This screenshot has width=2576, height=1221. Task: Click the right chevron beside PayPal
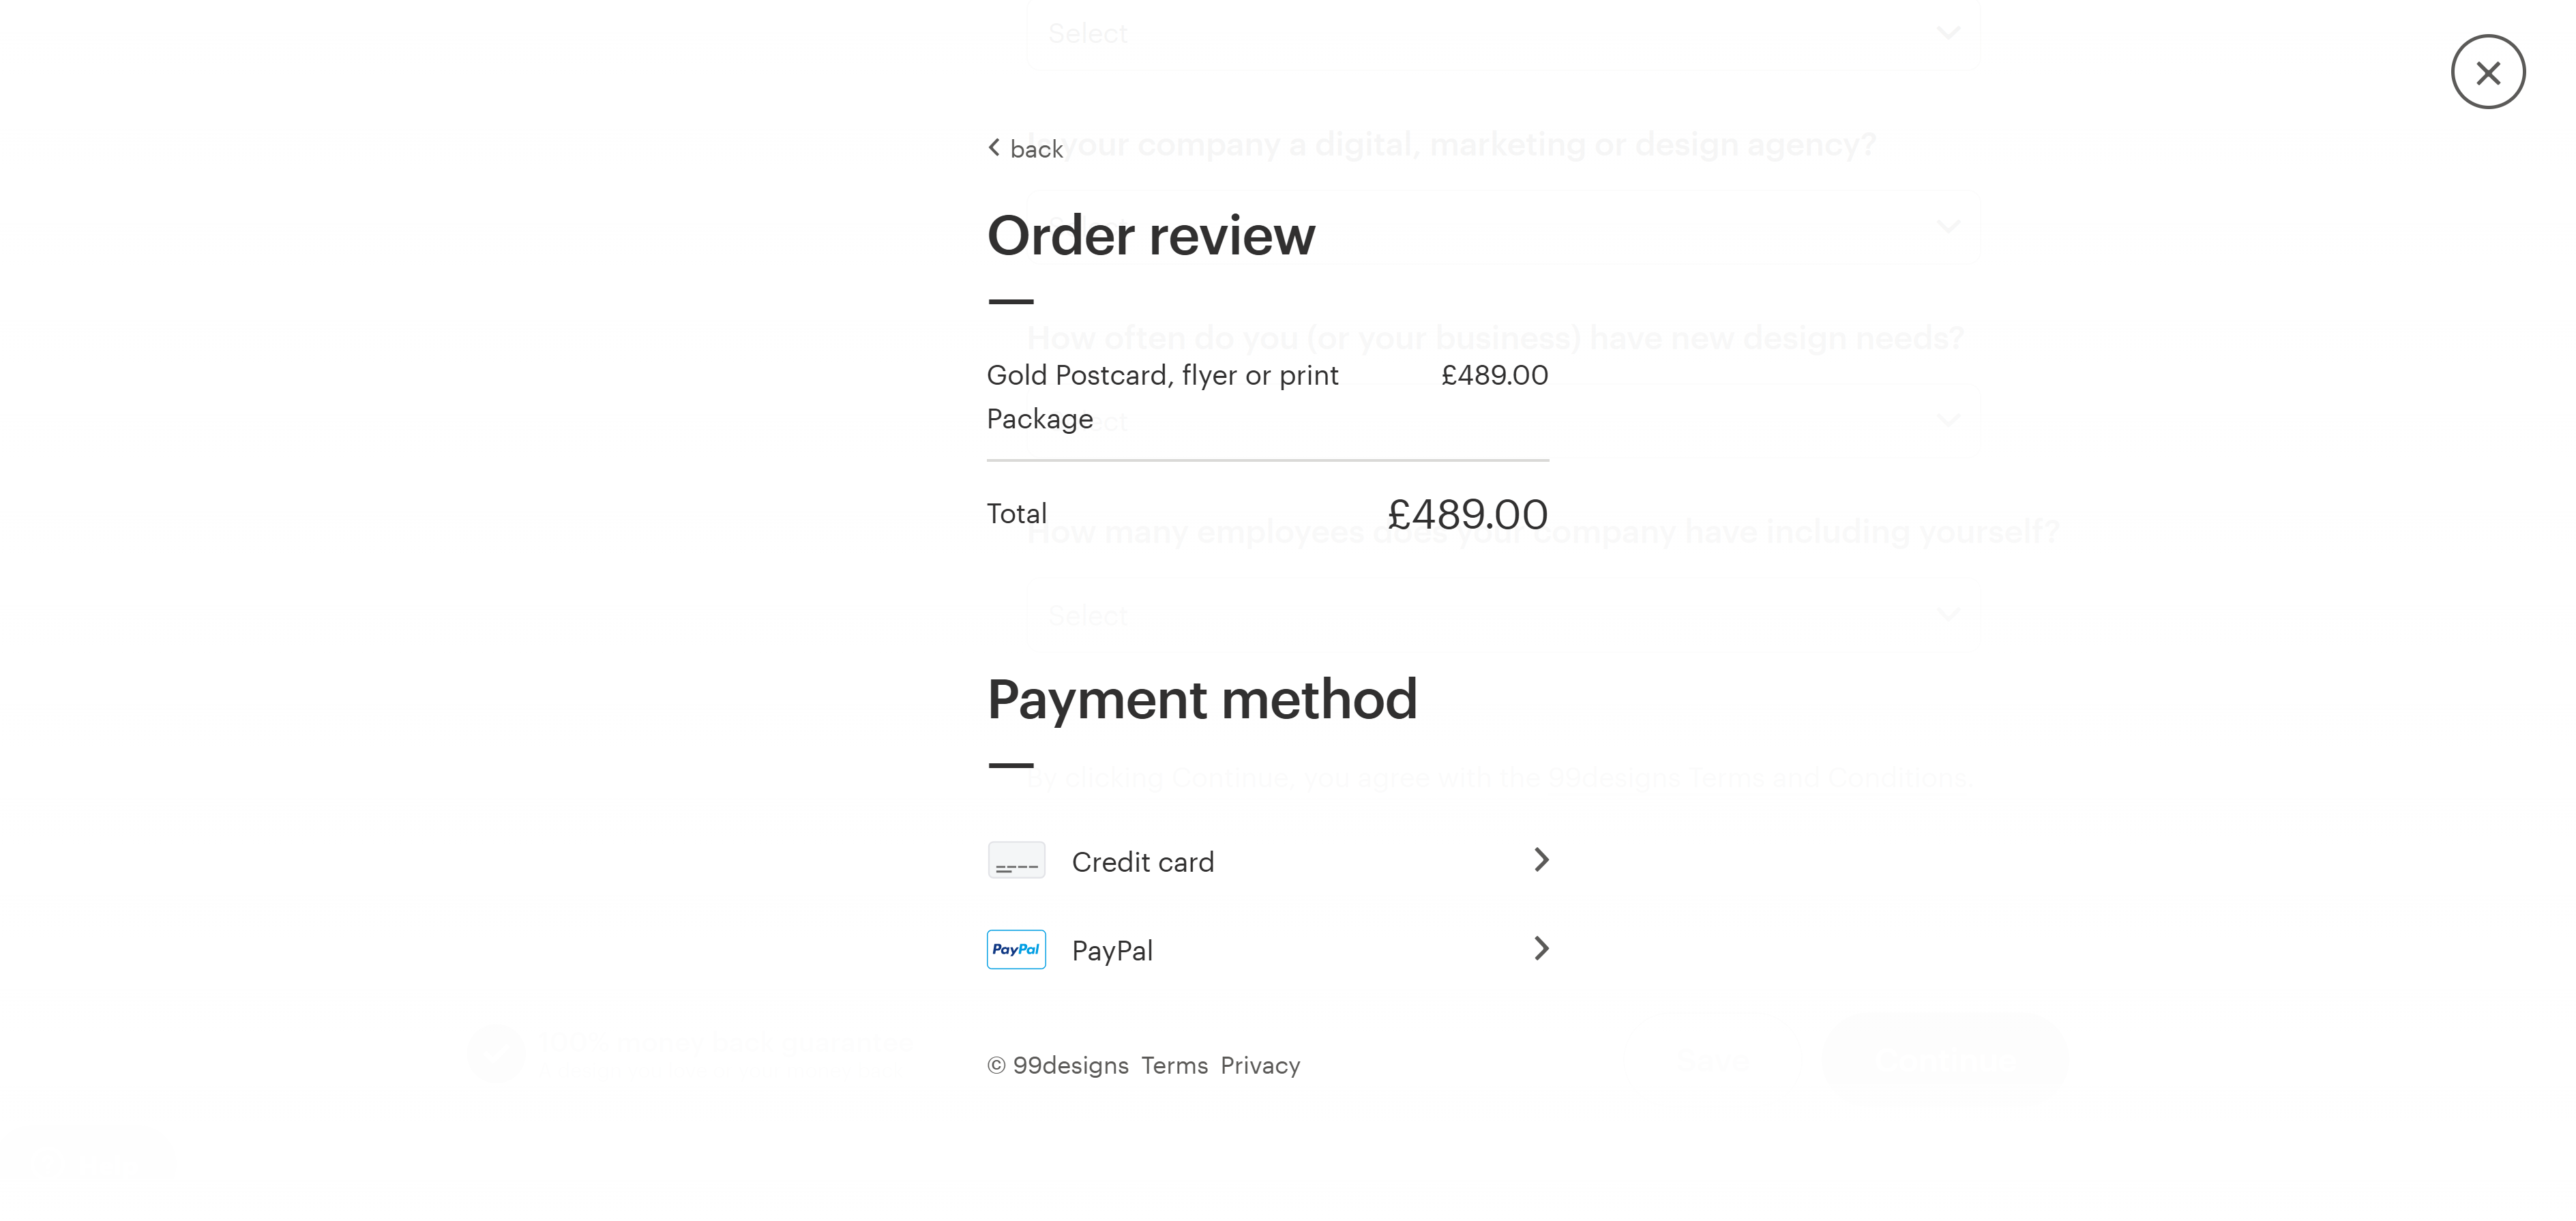(1541, 949)
